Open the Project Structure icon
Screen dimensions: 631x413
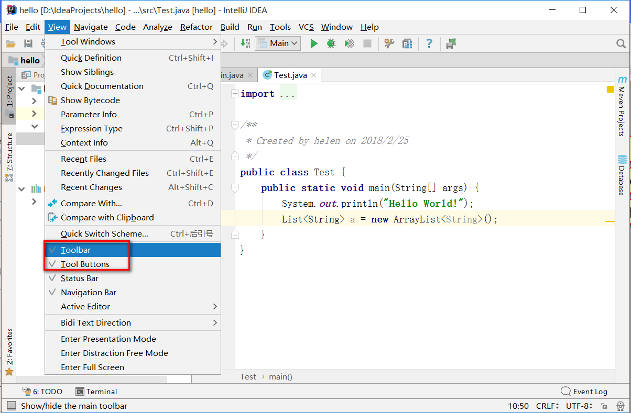click(407, 43)
